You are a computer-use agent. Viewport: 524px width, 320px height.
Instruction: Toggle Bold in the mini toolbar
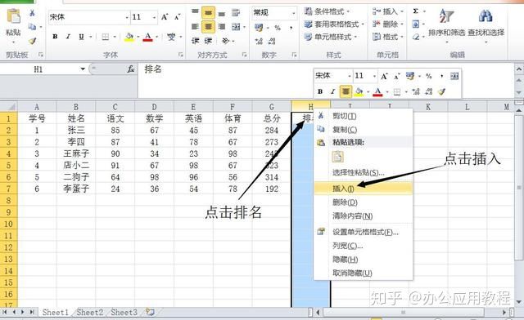point(320,91)
